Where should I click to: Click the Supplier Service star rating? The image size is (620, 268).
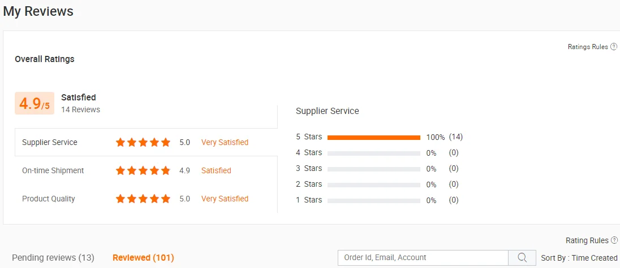point(143,142)
